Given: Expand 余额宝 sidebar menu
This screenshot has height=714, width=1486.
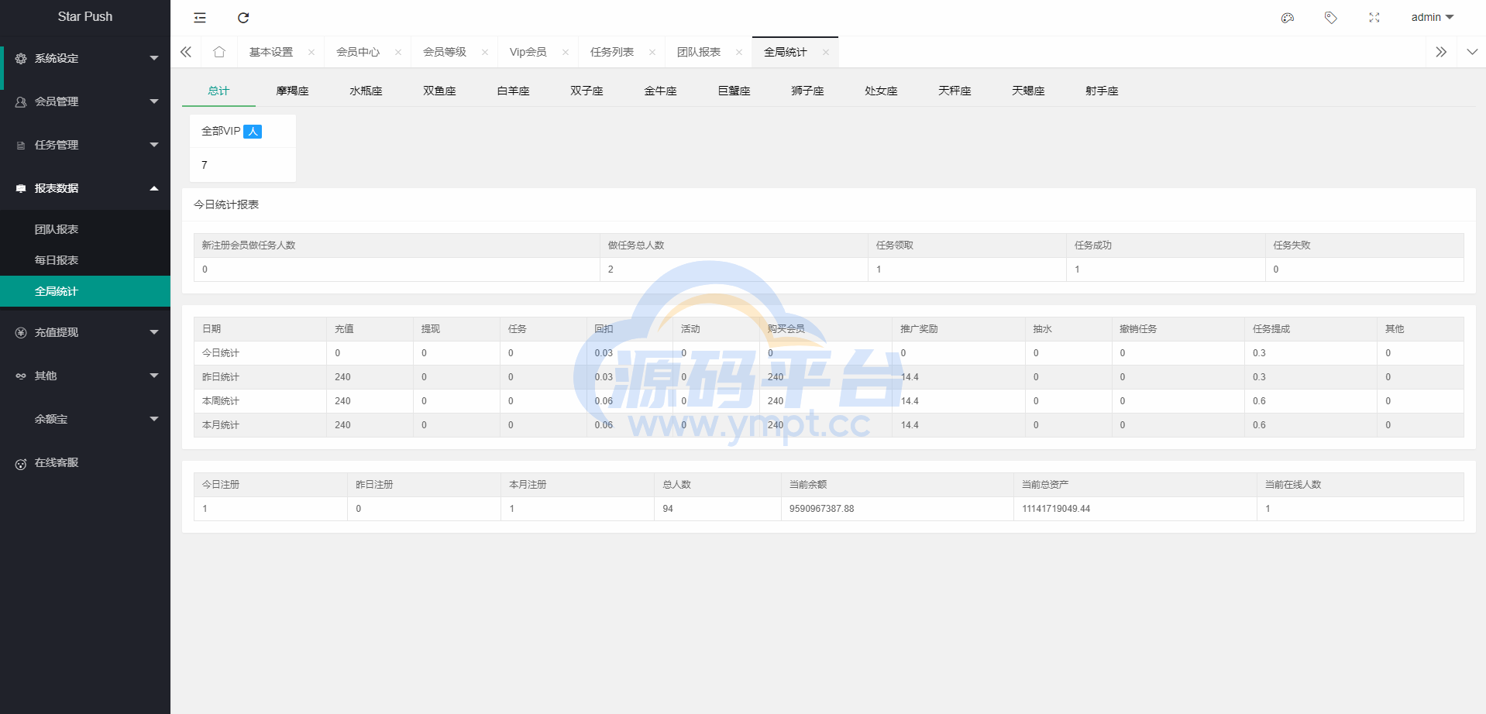Looking at the screenshot, I should pyautogui.click(x=85, y=419).
